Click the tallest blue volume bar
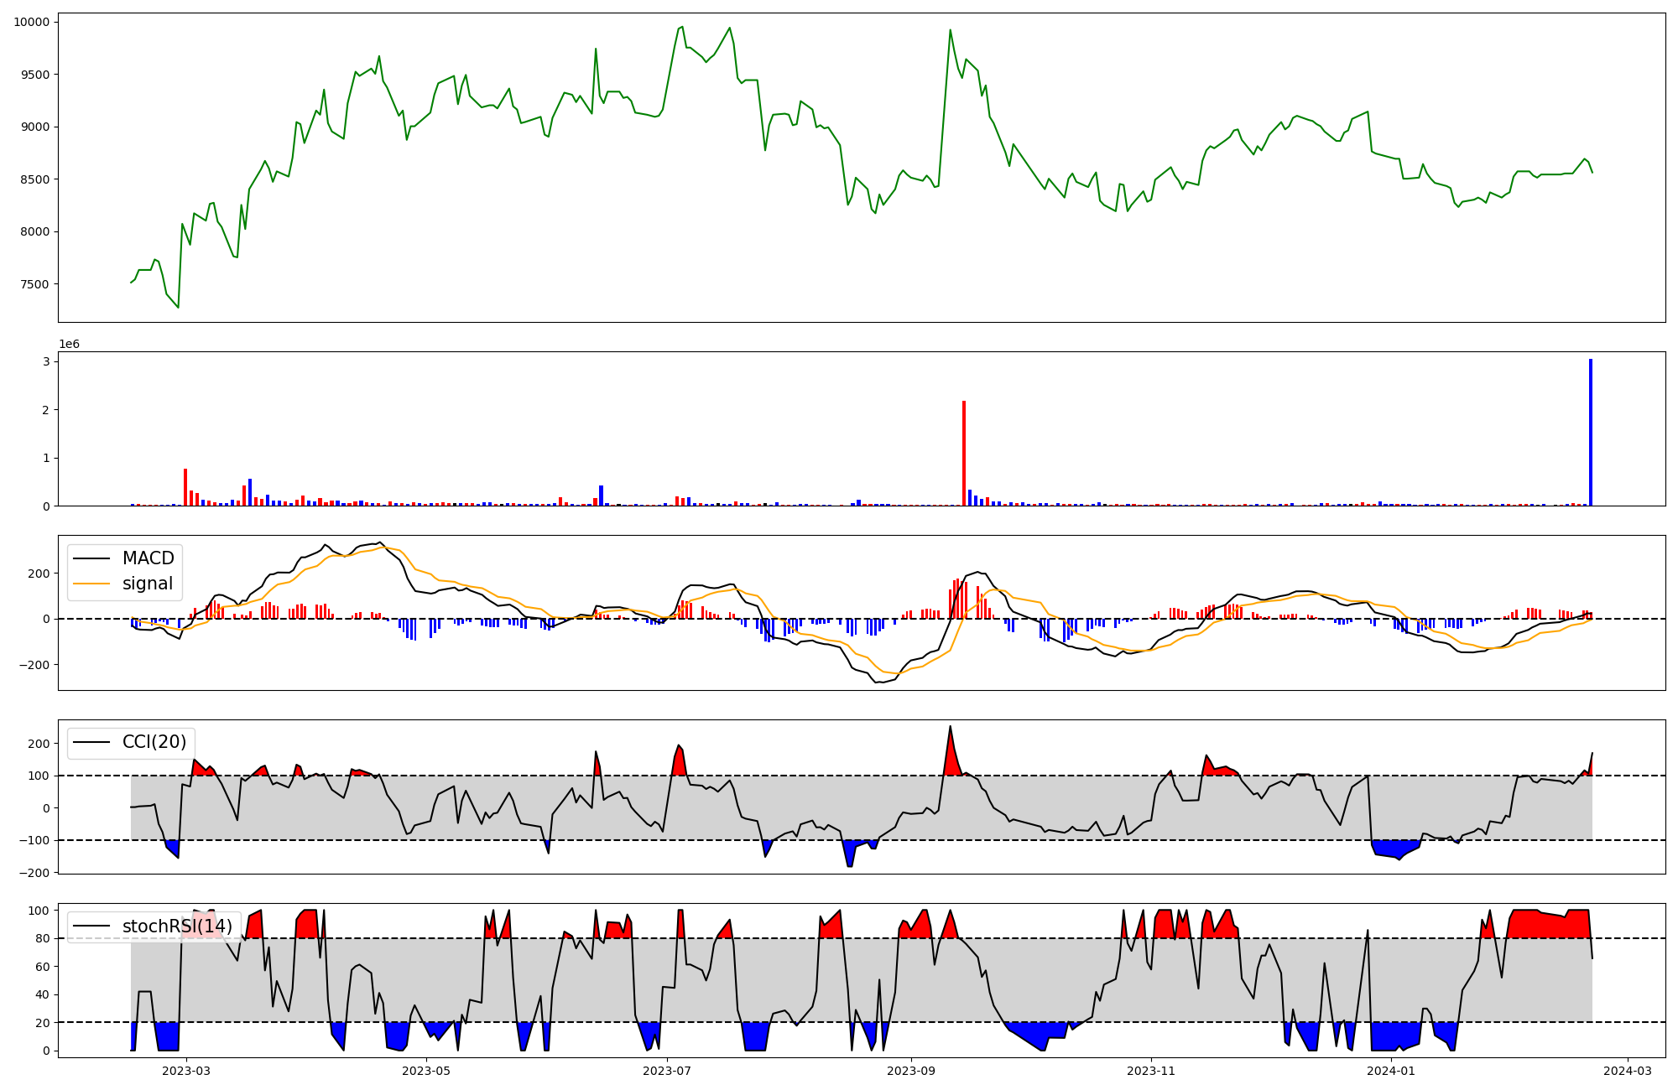The image size is (1678, 1090). click(x=1591, y=433)
